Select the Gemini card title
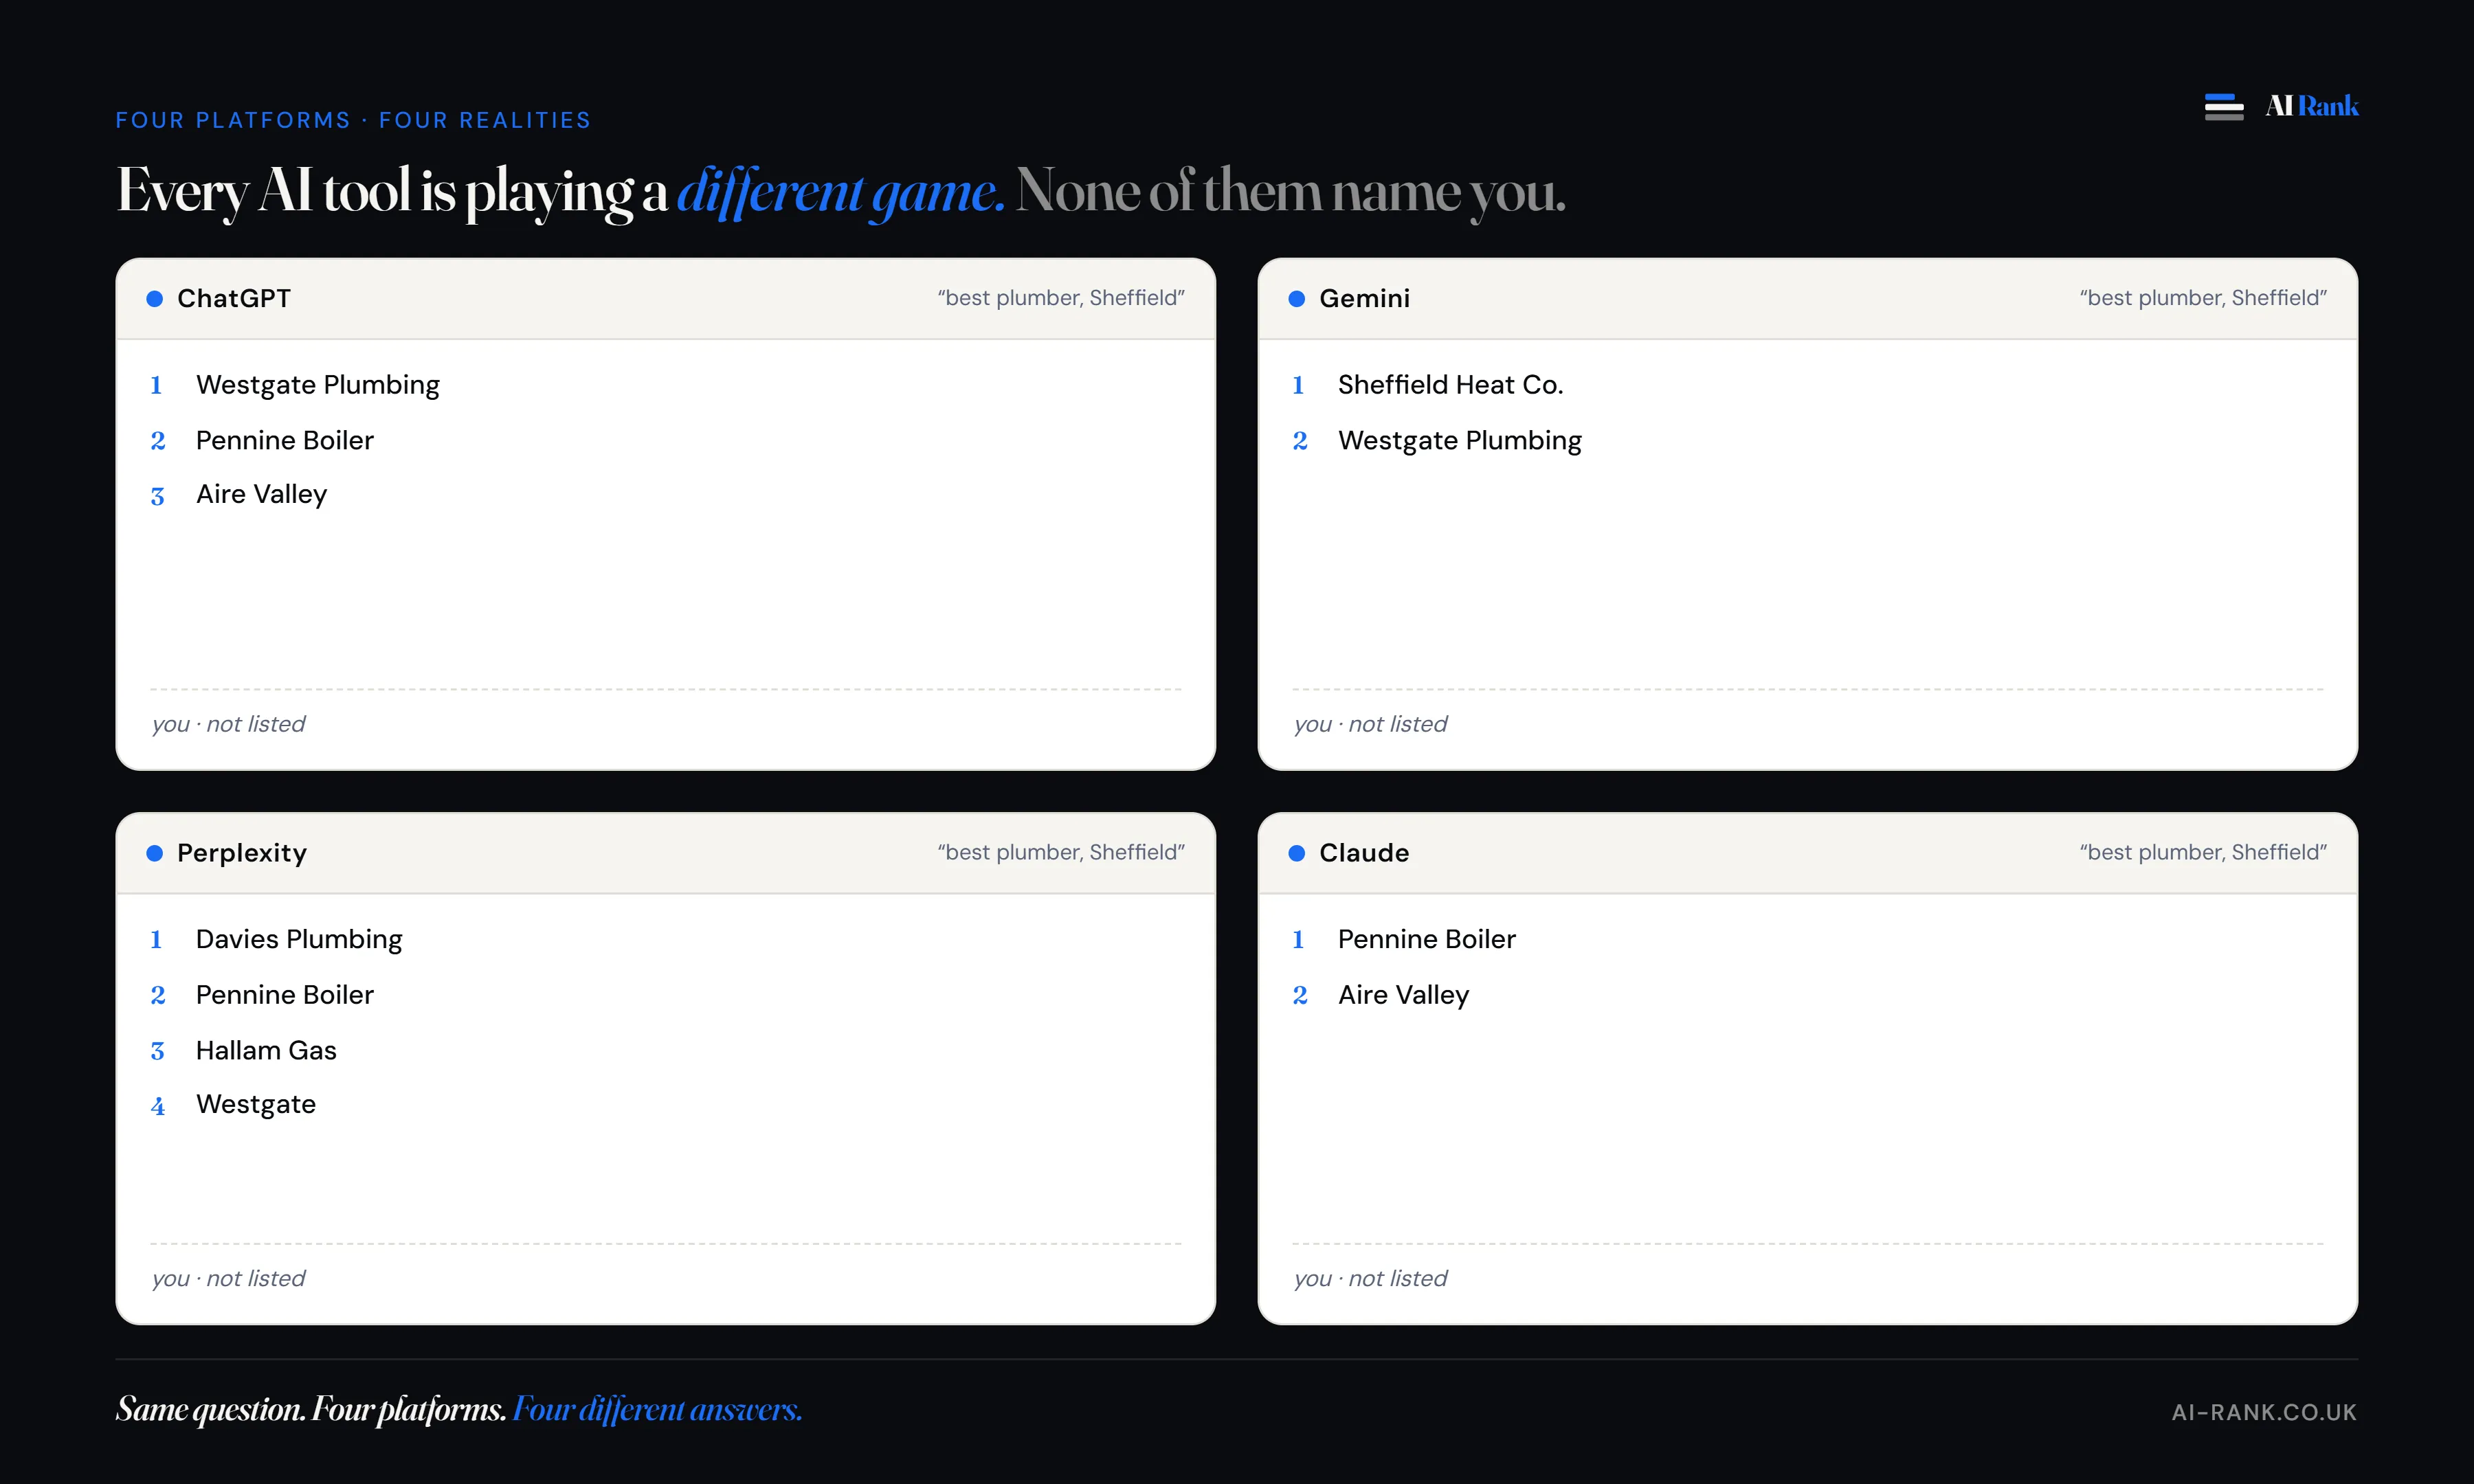Viewport: 2474px width, 1484px height. tap(1364, 298)
